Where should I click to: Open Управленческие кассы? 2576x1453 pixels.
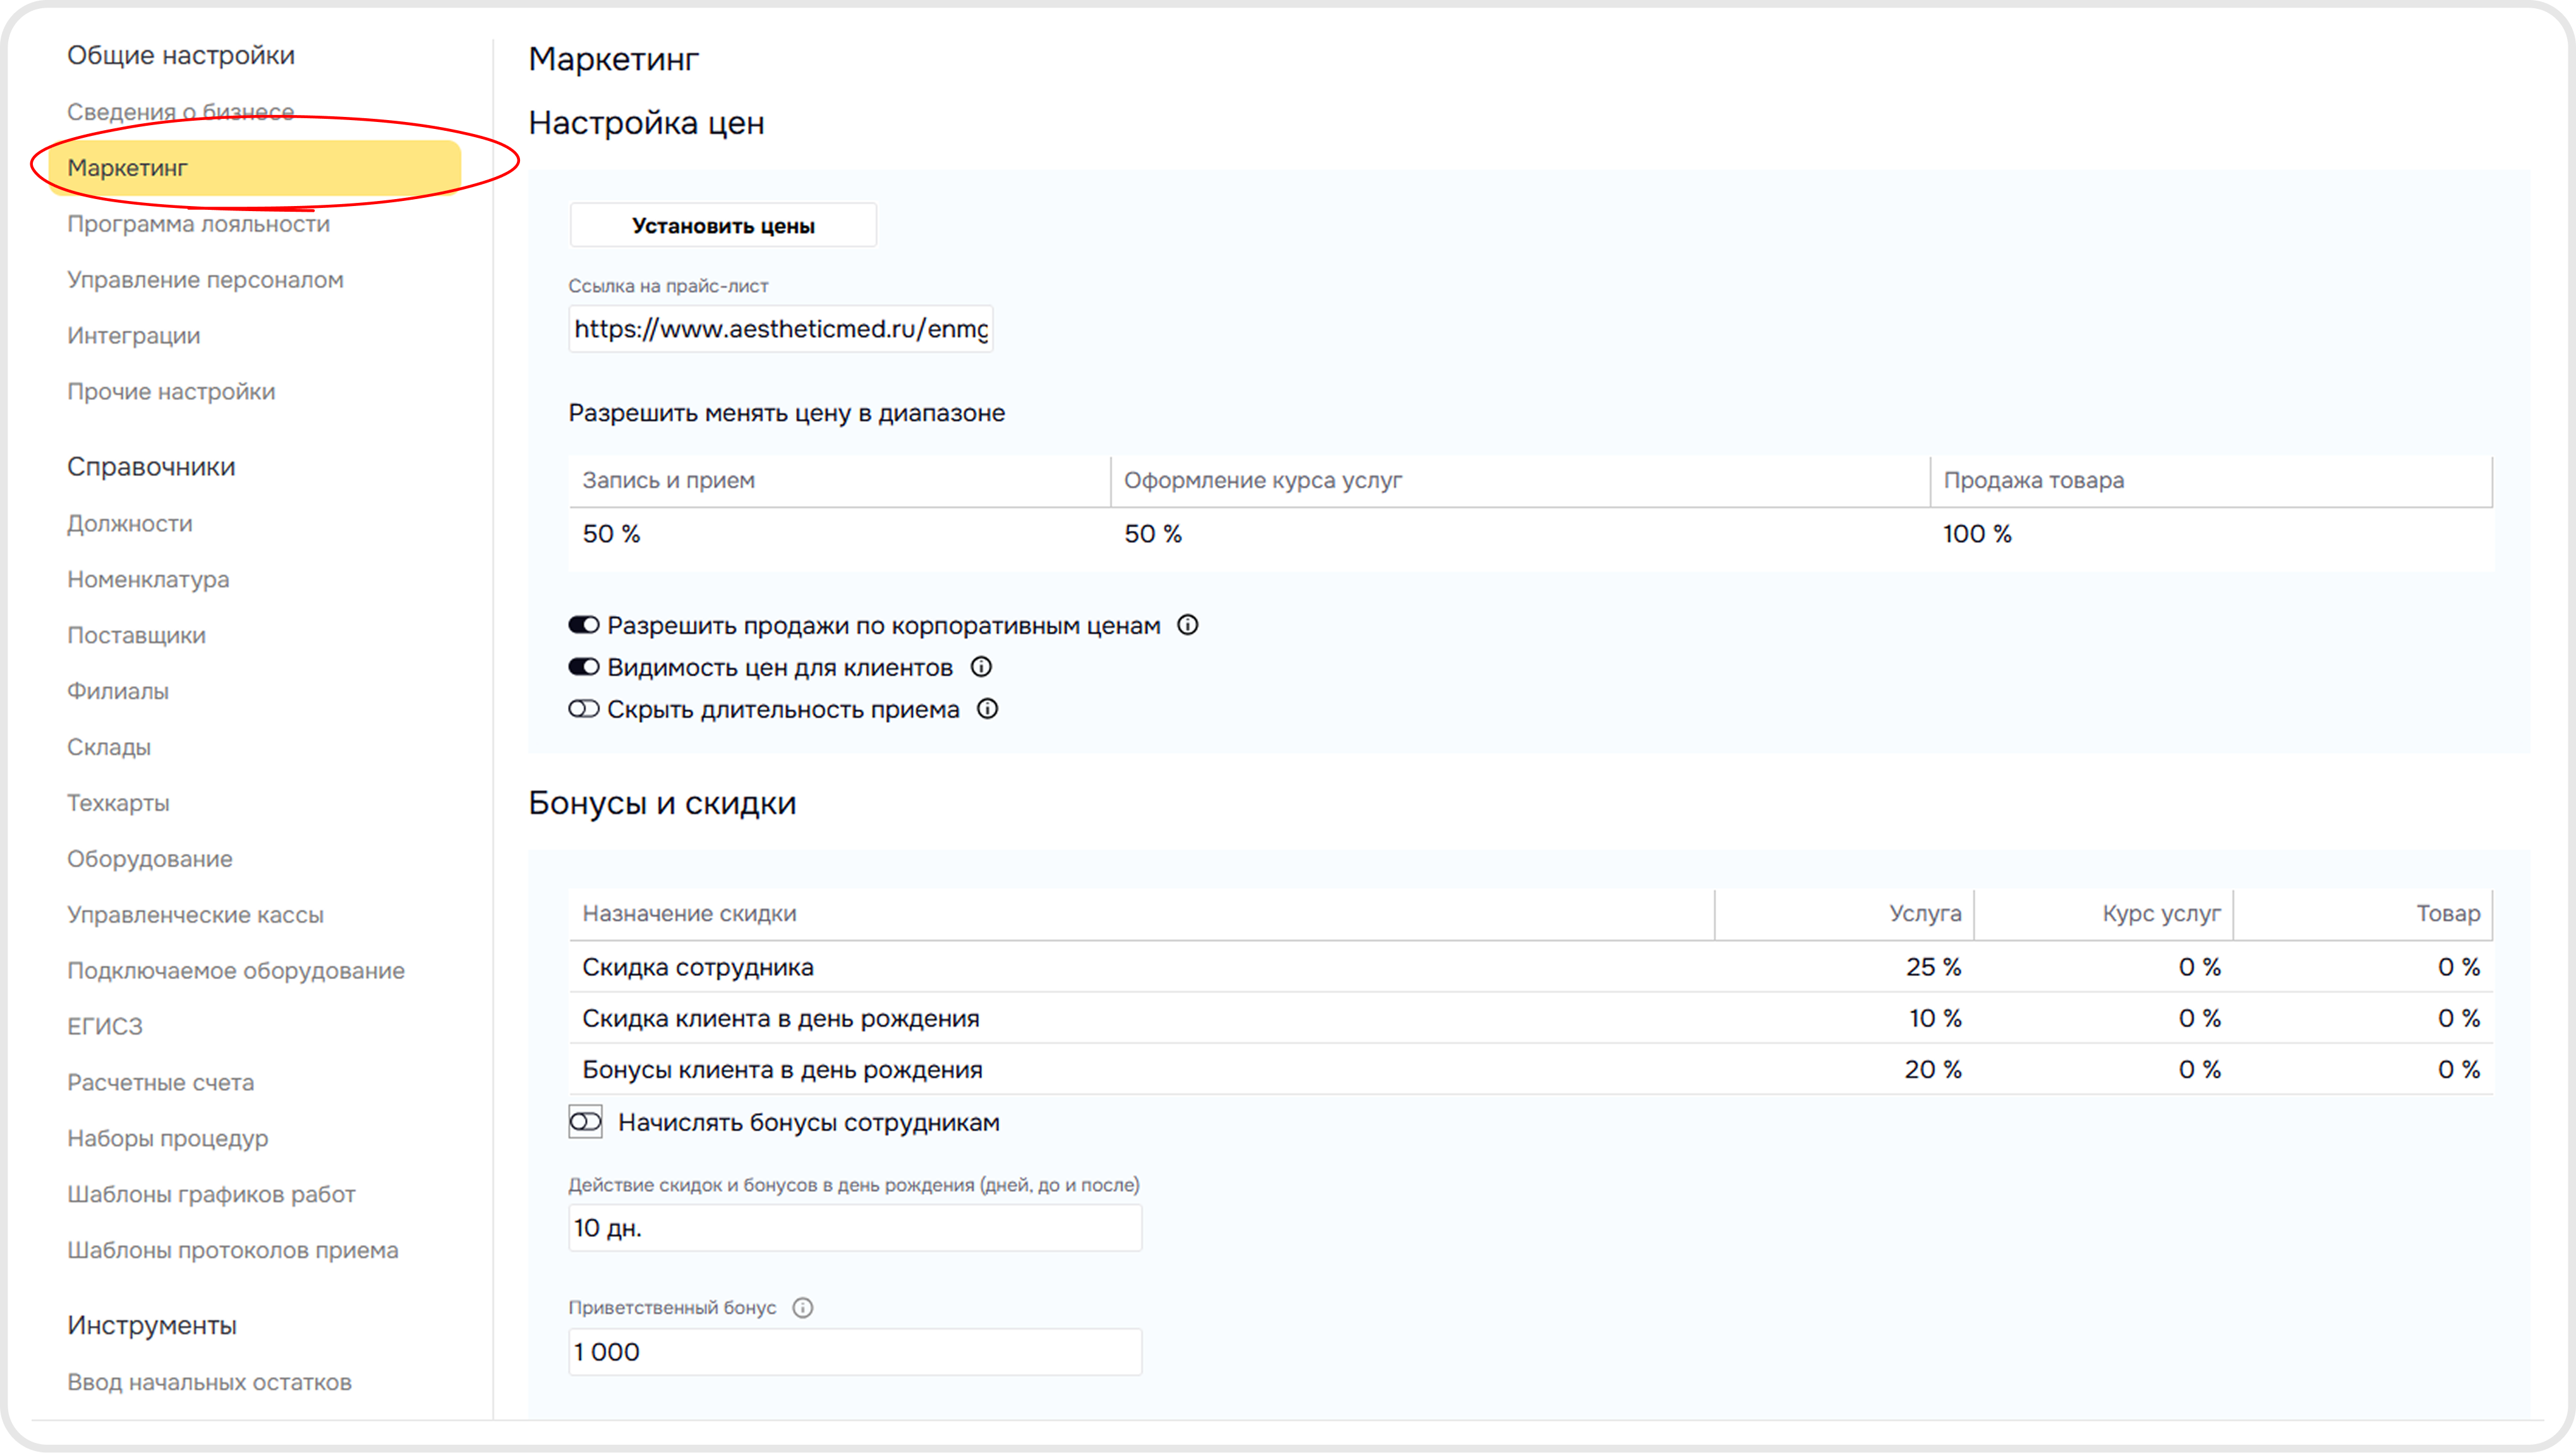tap(195, 915)
